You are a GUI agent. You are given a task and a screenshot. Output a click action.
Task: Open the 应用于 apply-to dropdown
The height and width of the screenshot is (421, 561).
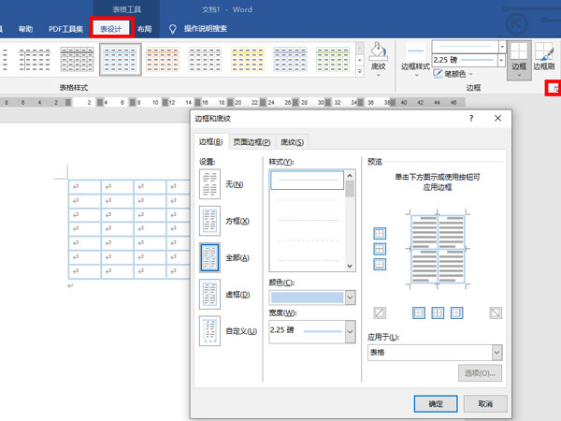tap(435, 353)
